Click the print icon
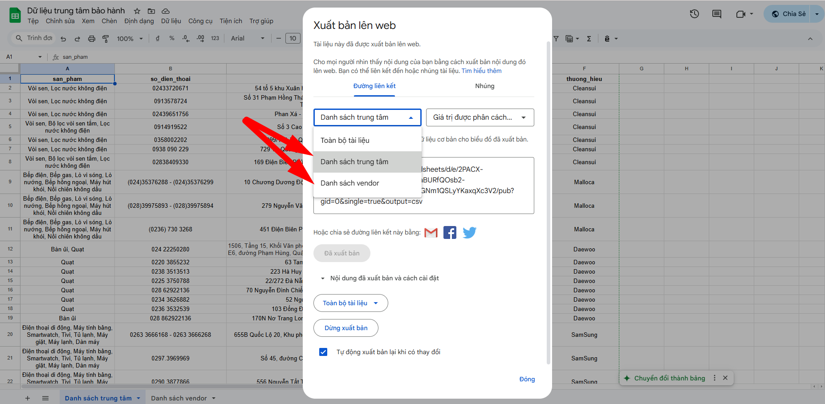The width and height of the screenshot is (825, 404). point(92,39)
